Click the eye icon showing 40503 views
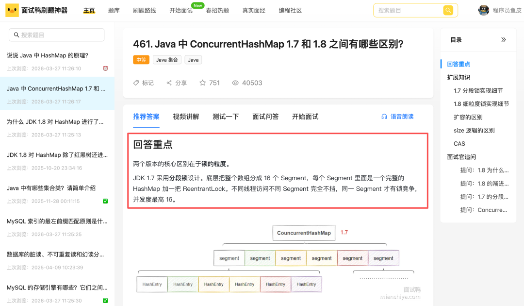Screen dimensions: 524x306 tap(235, 83)
